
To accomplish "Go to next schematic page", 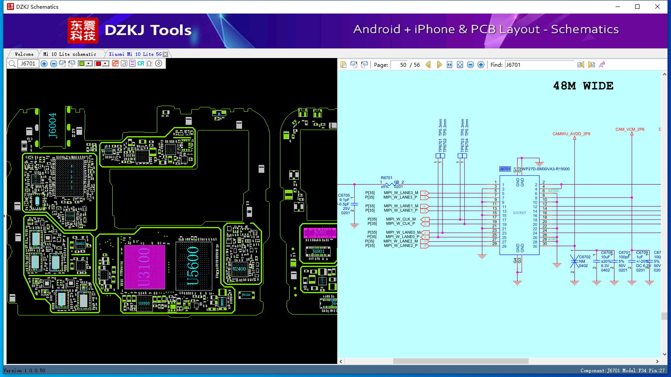I will [439, 65].
